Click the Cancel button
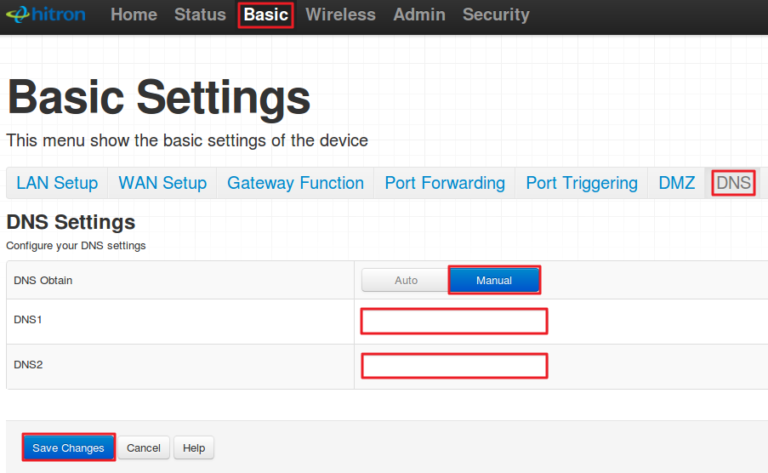This screenshot has width=768, height=473. point(144,448)
